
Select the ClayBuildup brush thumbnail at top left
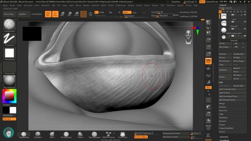[9, 25]
